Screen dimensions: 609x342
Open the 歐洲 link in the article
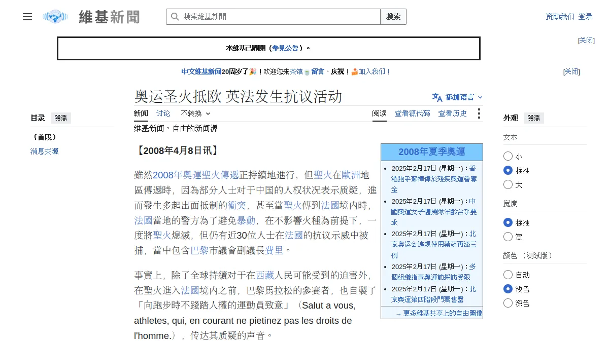[x=351, y=175]
